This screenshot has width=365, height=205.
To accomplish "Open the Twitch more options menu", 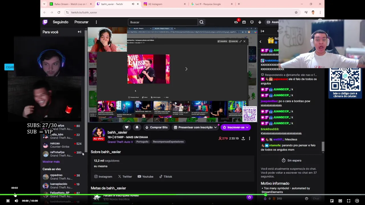I will [x=96, y=22].
